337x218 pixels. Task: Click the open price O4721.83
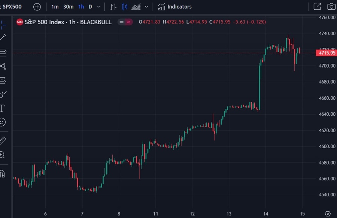click(x=149, y=22)
